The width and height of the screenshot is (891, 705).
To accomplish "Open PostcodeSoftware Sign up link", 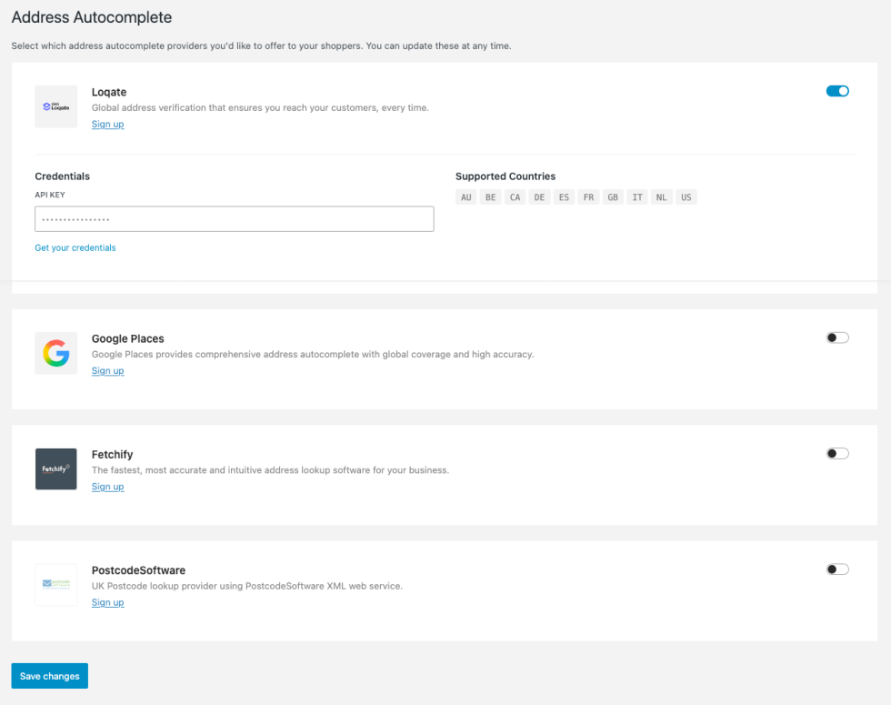I will 107,603.
